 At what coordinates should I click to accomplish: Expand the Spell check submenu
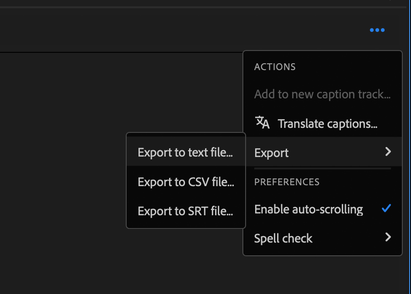pos(323,238)
